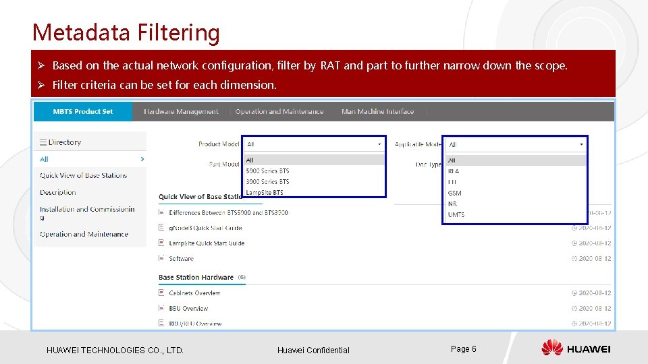Click document icon beside Software
Viewport: 648px width, 364px height.
[x=161, y=258]
